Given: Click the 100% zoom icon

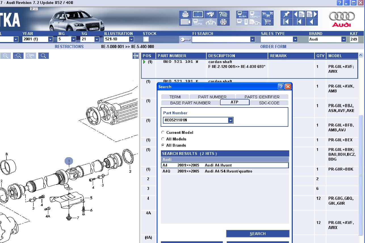Looking at the screenshot, I should coord(31,56).
